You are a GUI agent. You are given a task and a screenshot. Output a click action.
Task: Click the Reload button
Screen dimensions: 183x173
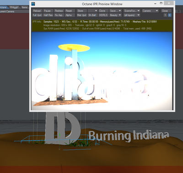(37, 11)
